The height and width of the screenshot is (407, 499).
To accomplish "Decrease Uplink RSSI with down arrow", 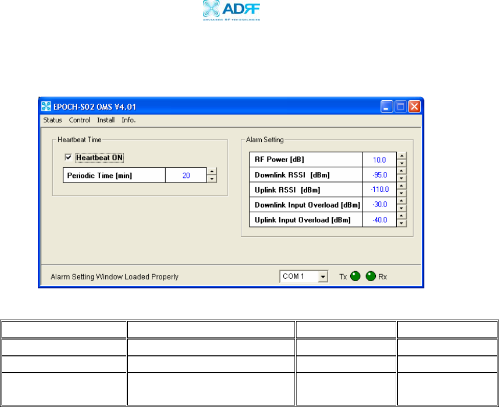I will 402,193.
